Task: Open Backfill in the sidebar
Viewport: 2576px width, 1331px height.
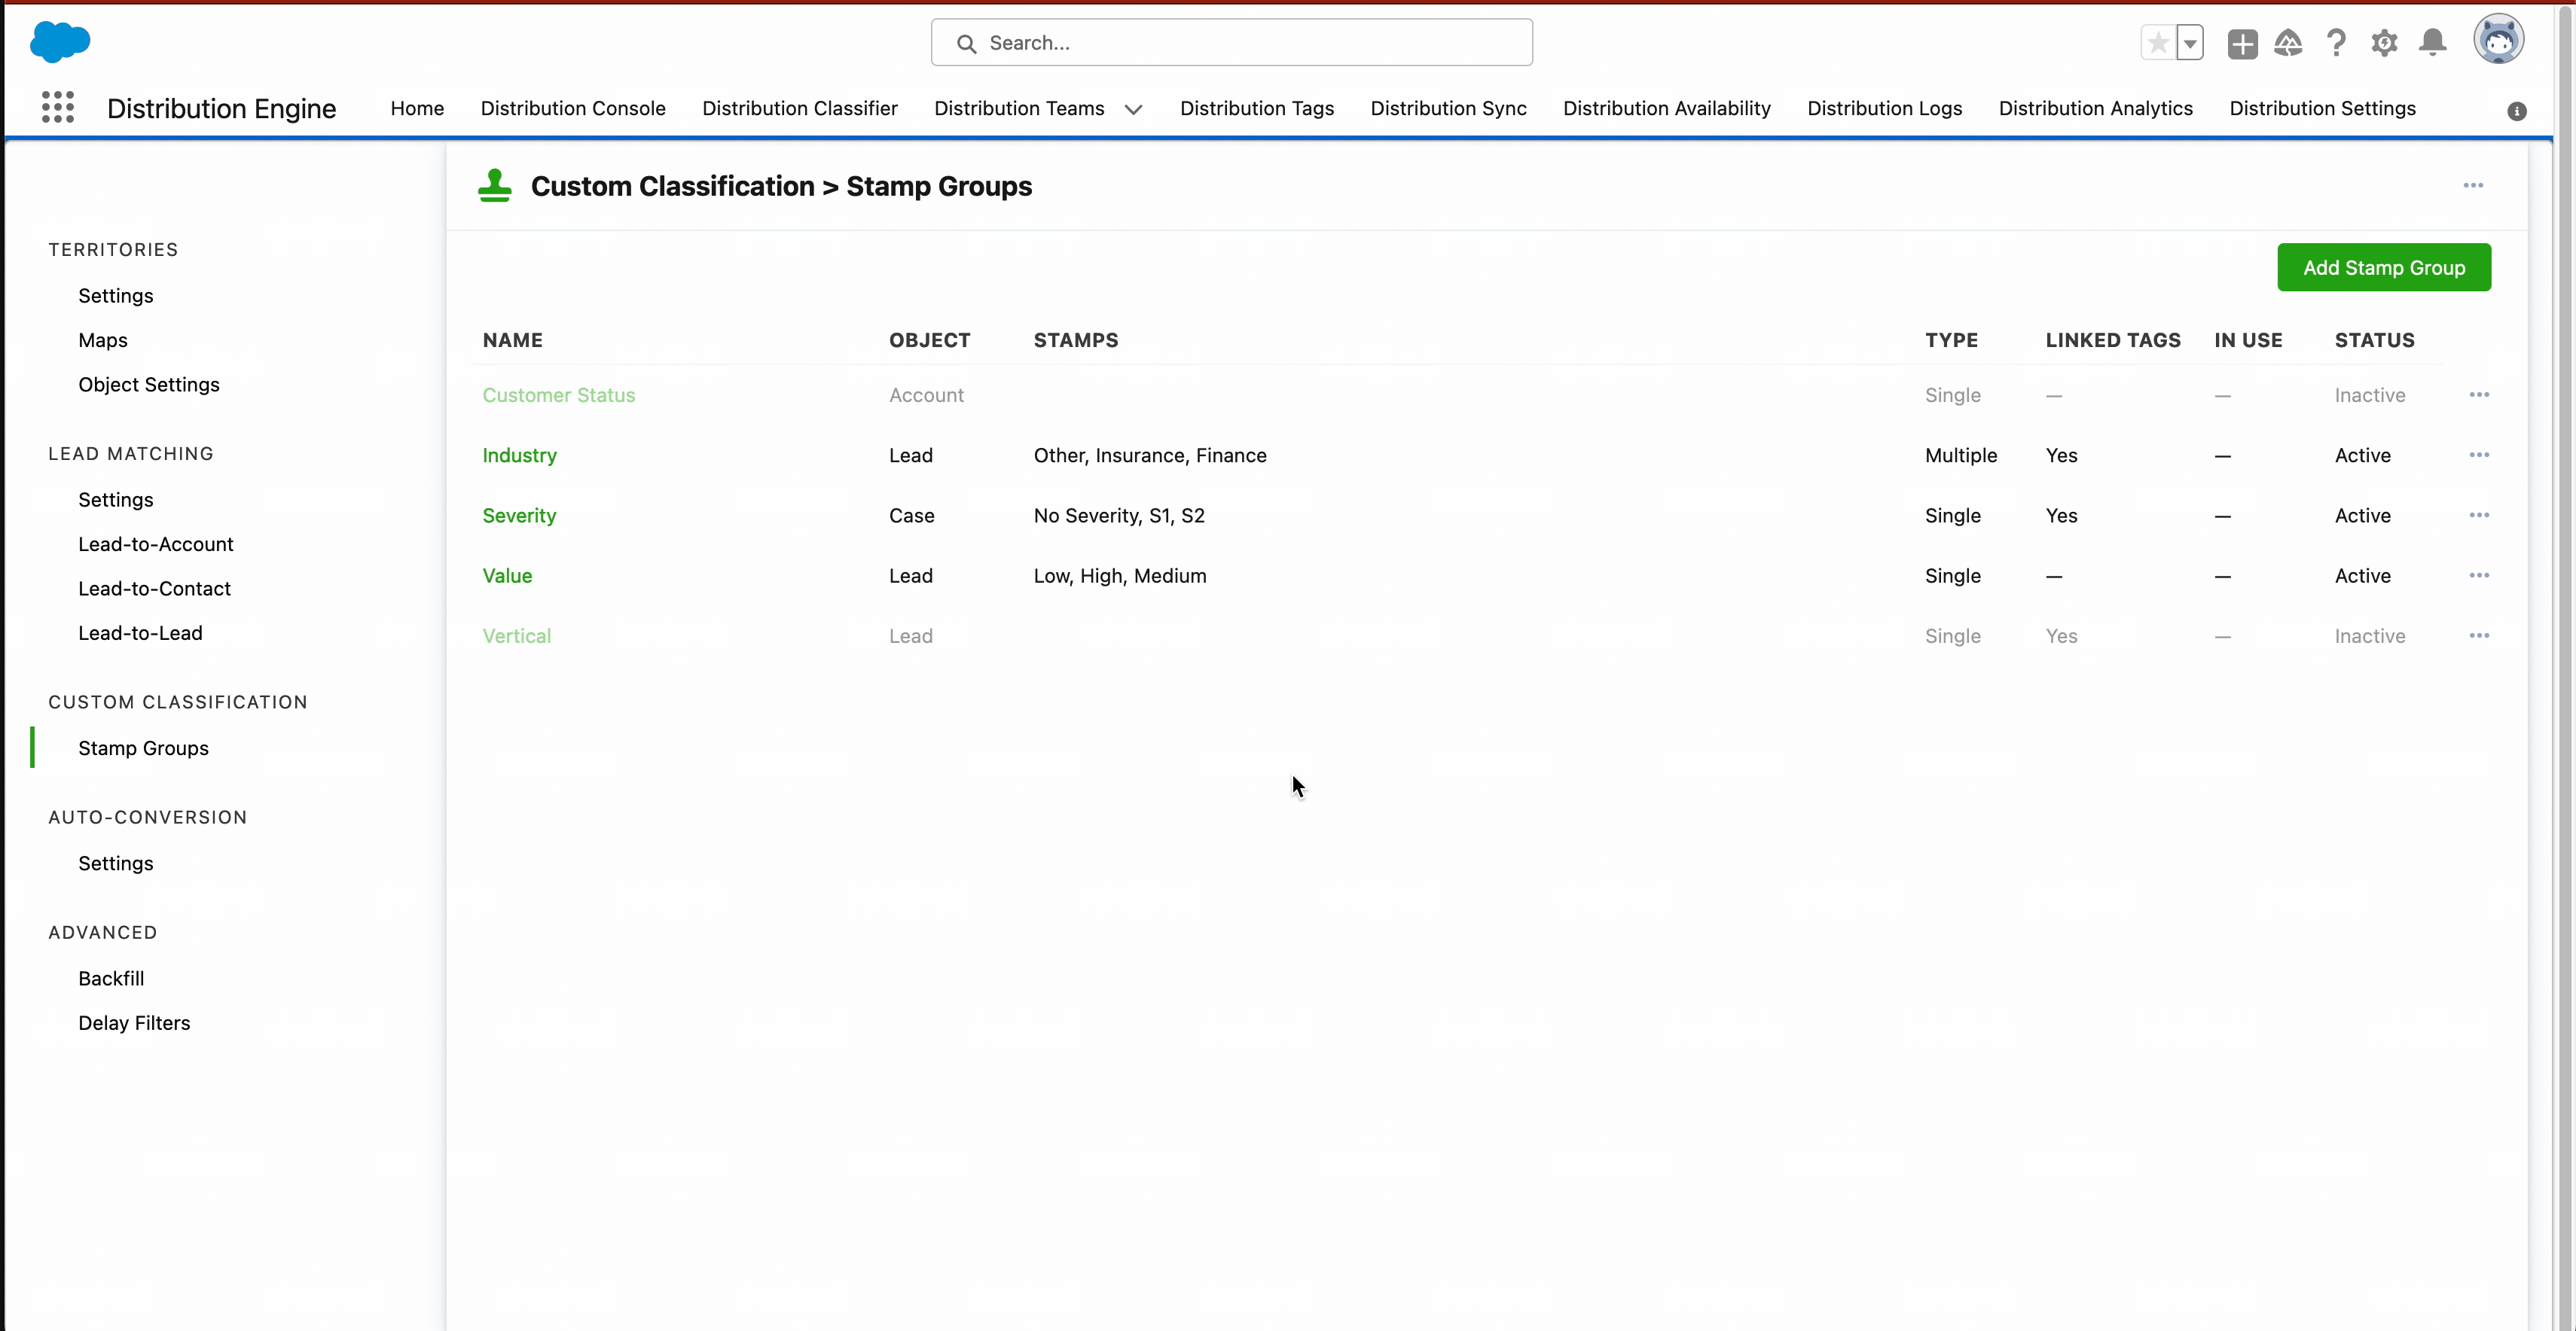Action: click(111, 978)
